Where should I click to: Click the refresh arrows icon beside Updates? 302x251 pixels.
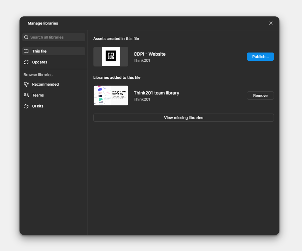(x=26, y=62)
